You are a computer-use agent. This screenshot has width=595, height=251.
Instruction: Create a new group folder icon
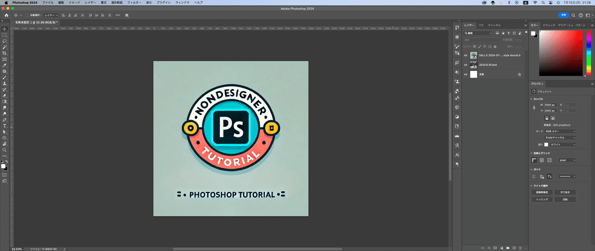(x=508, y=247)
